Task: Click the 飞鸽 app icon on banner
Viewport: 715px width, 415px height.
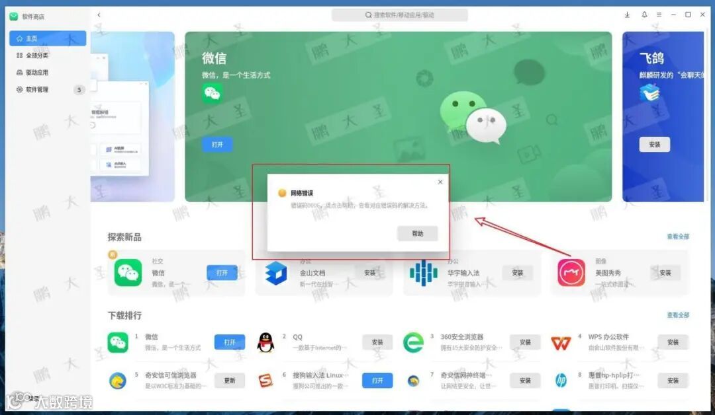Action: [x=649, y=93]
